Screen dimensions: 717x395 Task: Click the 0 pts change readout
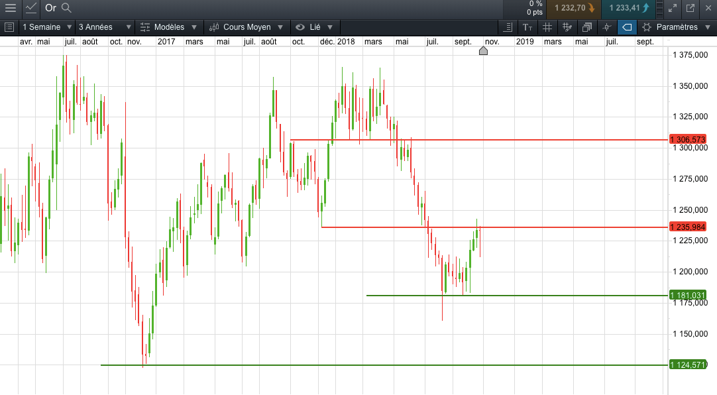click(x=535, y=13)
